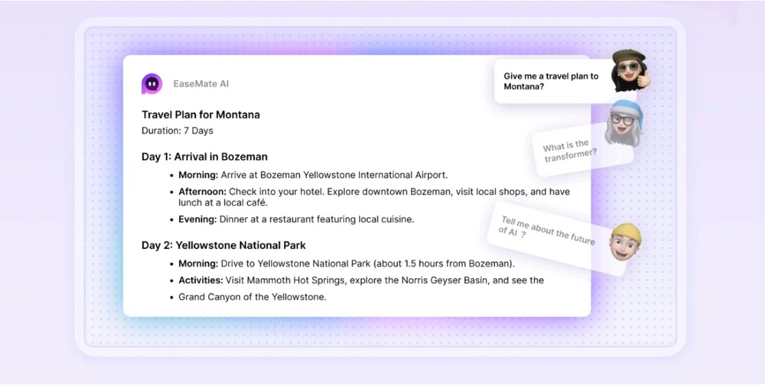Click the EaseMate AI purple logo icon
765x385 pixels.
pyautogui.click(x=151, y=83)
